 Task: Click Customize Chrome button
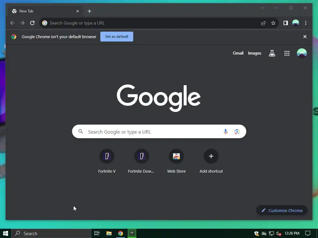(282, 210)
